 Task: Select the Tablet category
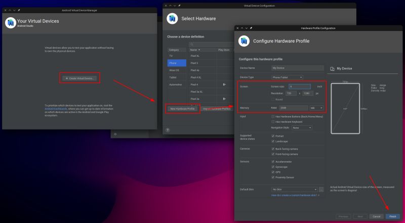(x=177, y=78)
